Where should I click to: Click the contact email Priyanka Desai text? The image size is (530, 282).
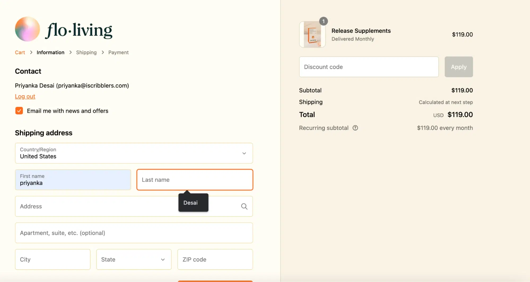coord(72,86)
